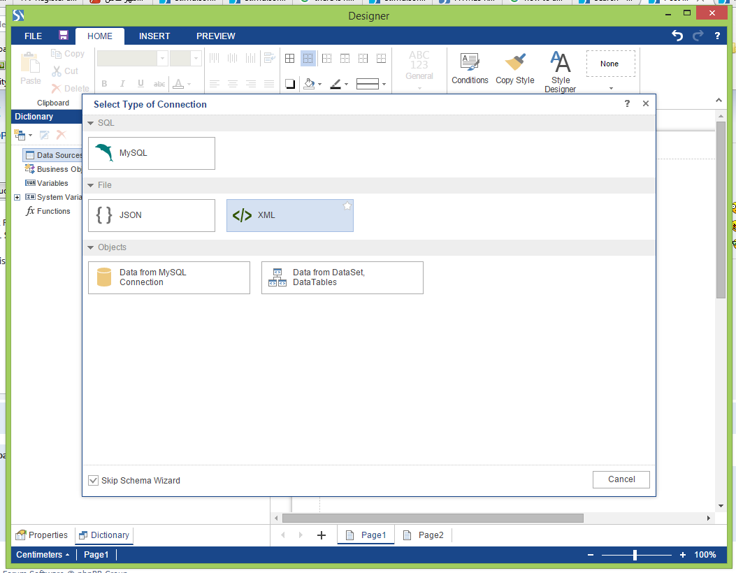Choose XML file connection
Viewport: 736px width, 573px height.
coord(290,215)
